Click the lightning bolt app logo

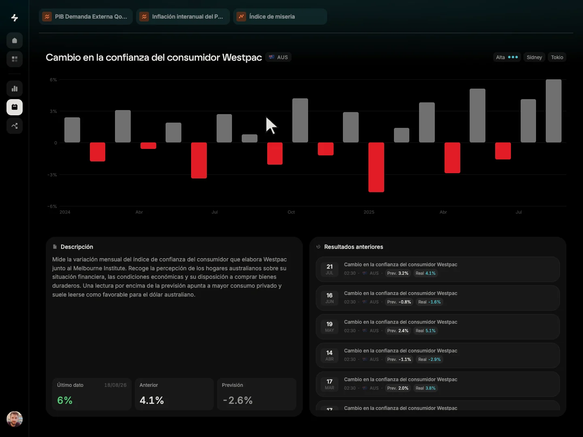(x=15, y=18)
